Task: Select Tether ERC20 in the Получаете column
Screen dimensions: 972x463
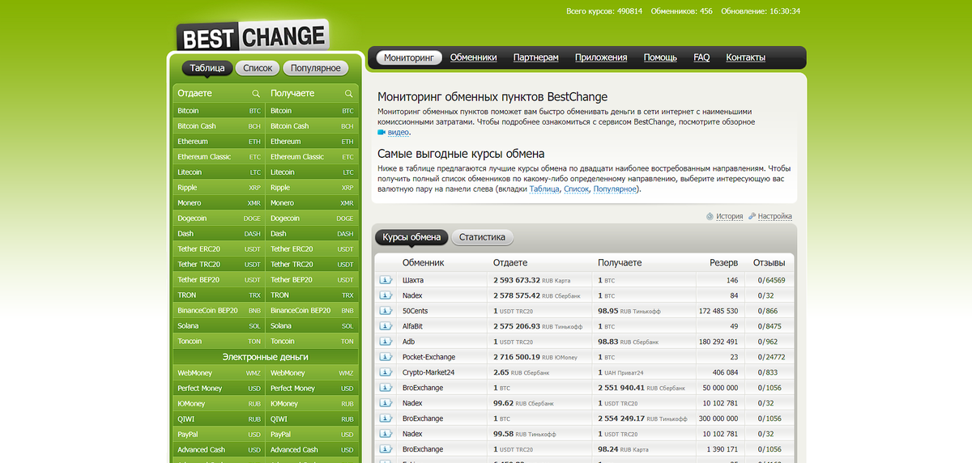Action: tap(312, 249)
